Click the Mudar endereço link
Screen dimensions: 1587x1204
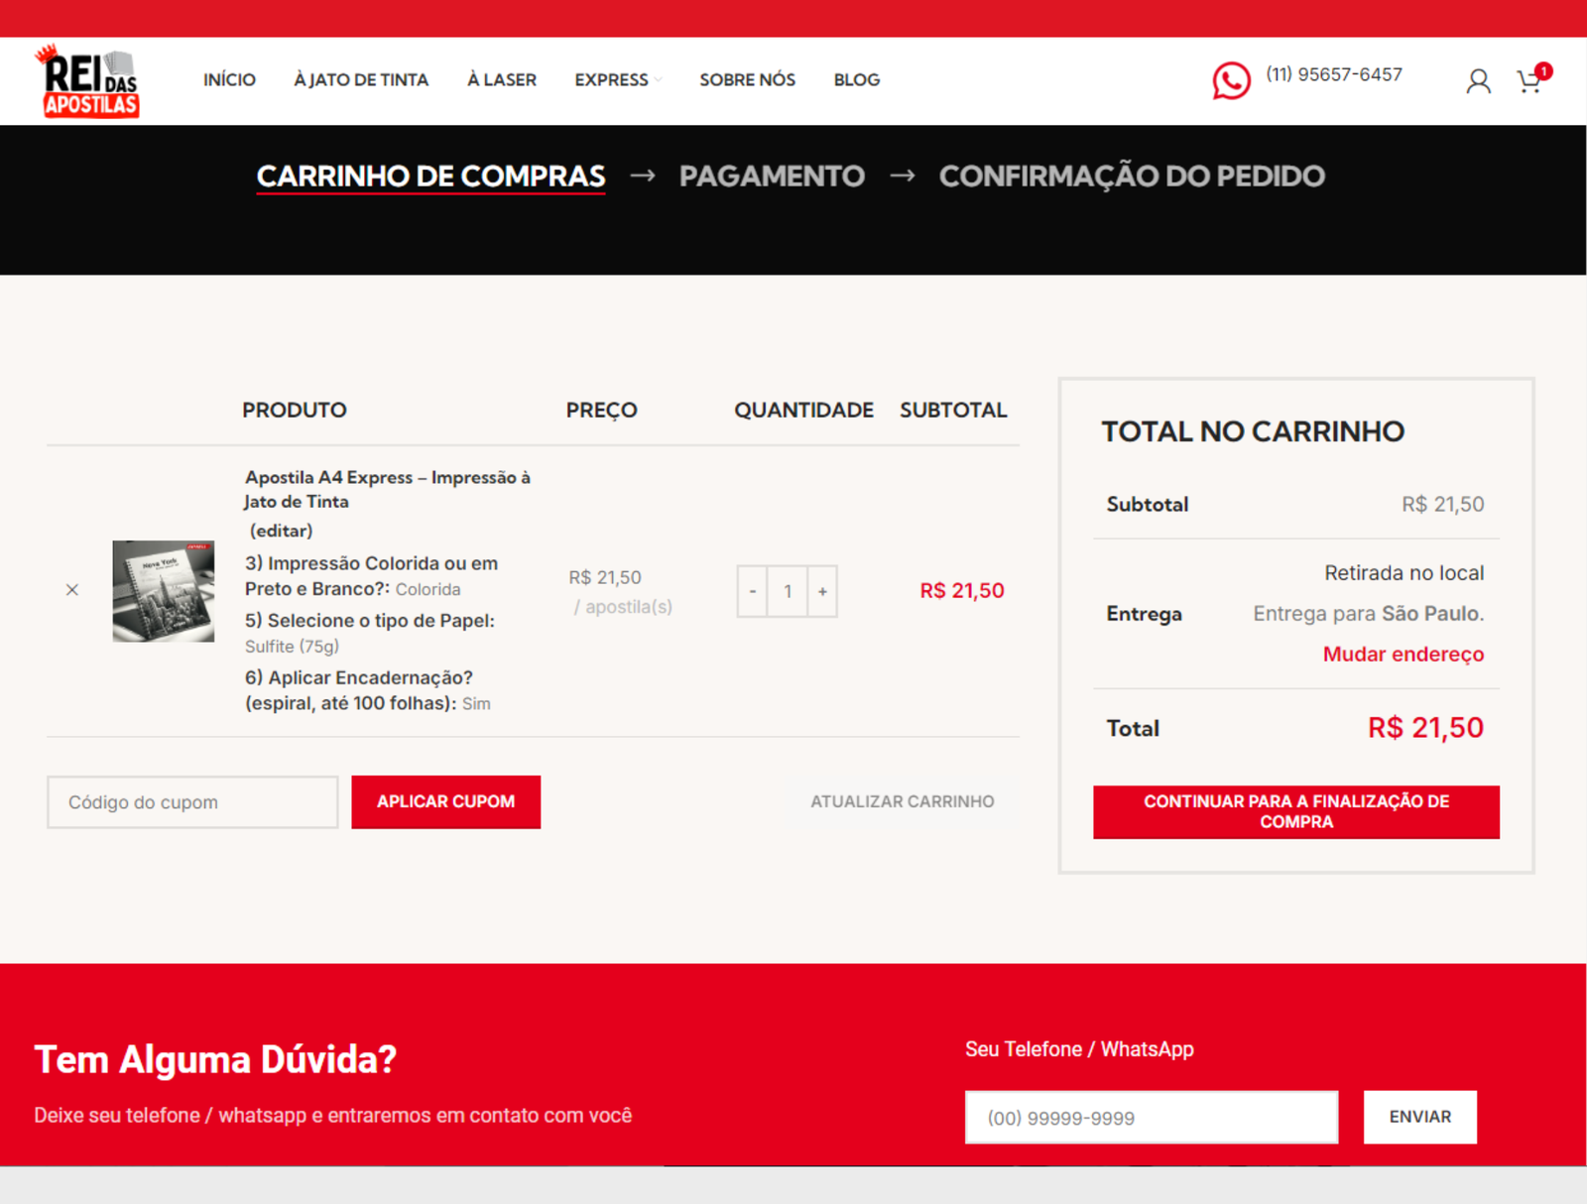click(x=1403, y=655)
